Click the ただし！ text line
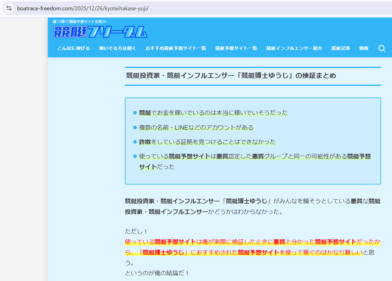This screenshot has width=392, height=281. [136, 232]
